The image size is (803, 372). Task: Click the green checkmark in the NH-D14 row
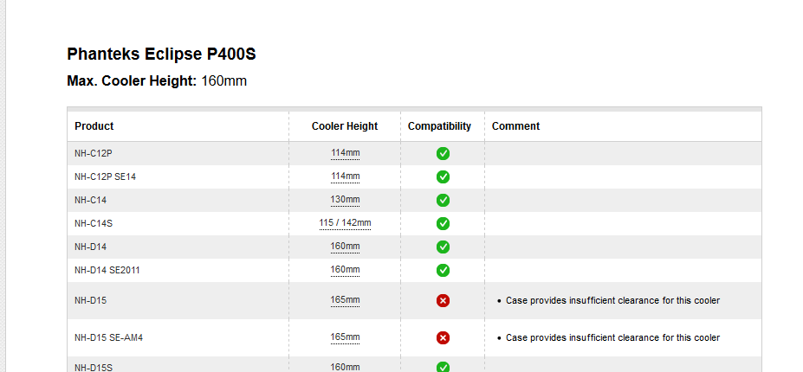[x=443, y=247]
